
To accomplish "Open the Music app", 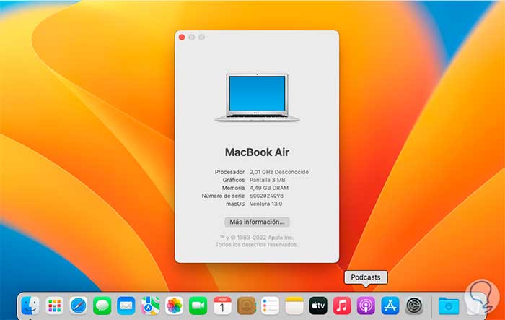I will [342, 305].
